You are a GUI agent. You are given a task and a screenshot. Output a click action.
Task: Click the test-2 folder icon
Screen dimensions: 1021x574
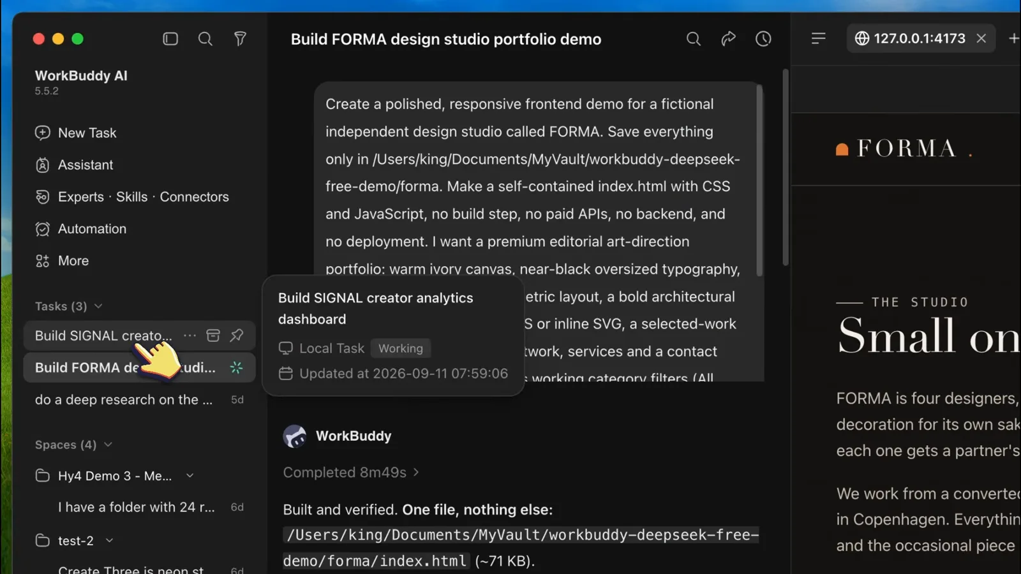(42, 540)
